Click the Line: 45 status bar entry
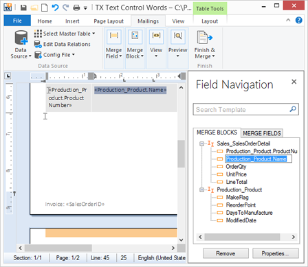308x267 pixels. [100, 258]
